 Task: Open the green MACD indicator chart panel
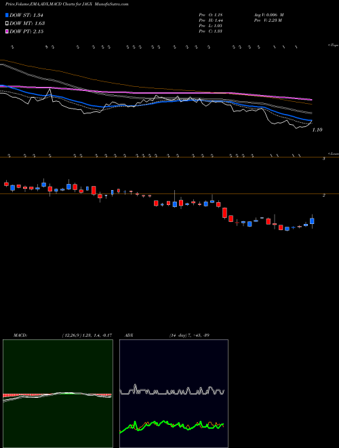pyautogui.click(x=58, y=394)
